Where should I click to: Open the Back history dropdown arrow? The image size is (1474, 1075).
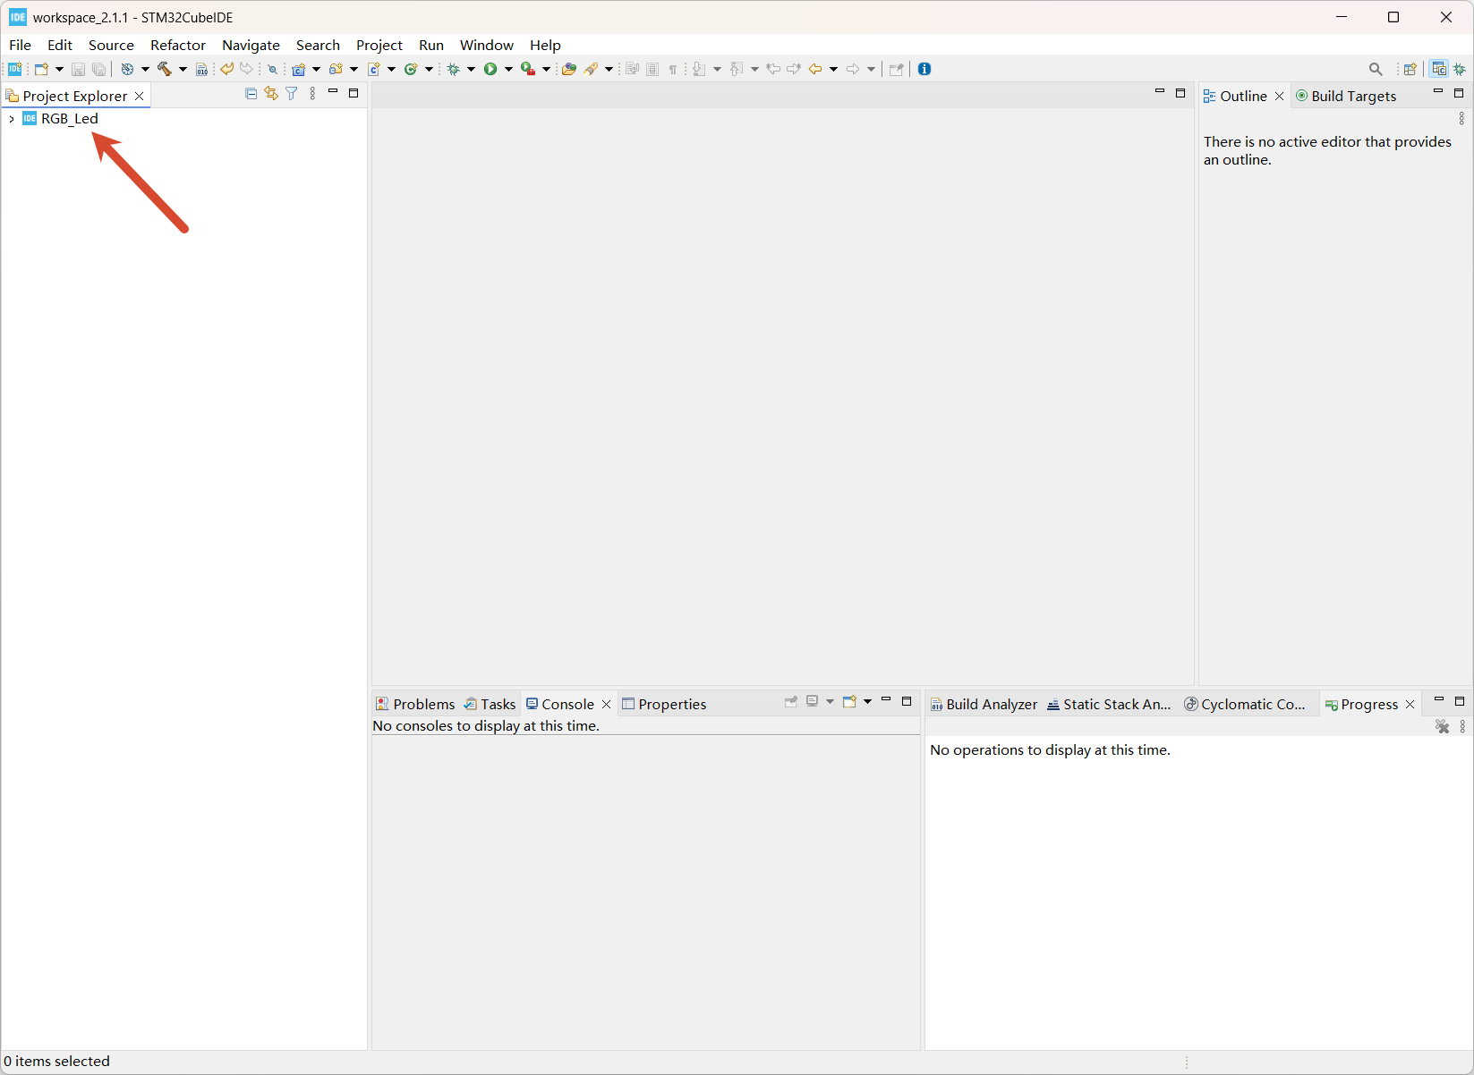[x=833, y=69]
